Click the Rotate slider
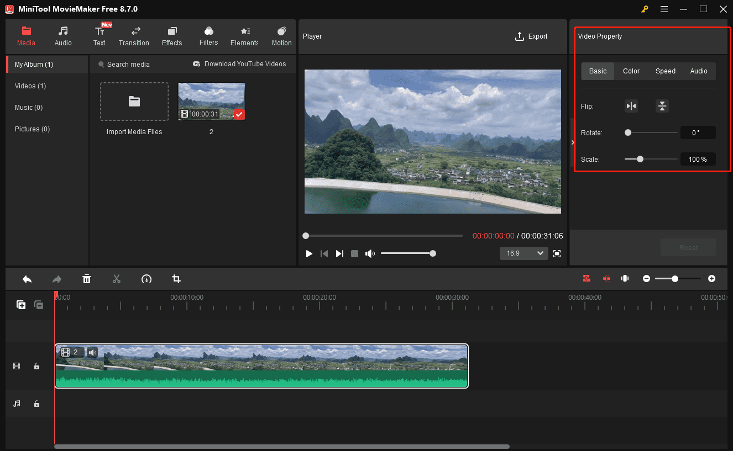733x451 pixels. pyautogui.click(x=651, y=132)
